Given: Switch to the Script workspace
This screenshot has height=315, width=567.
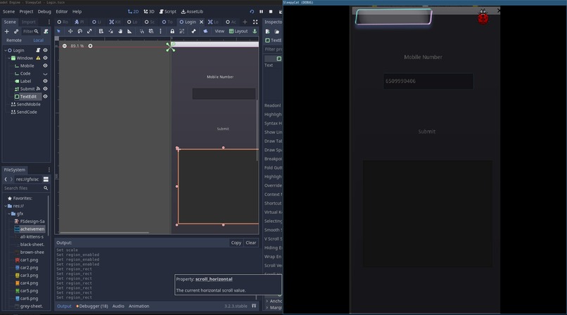Looking at the screenshot, I should tap(168, 11).
